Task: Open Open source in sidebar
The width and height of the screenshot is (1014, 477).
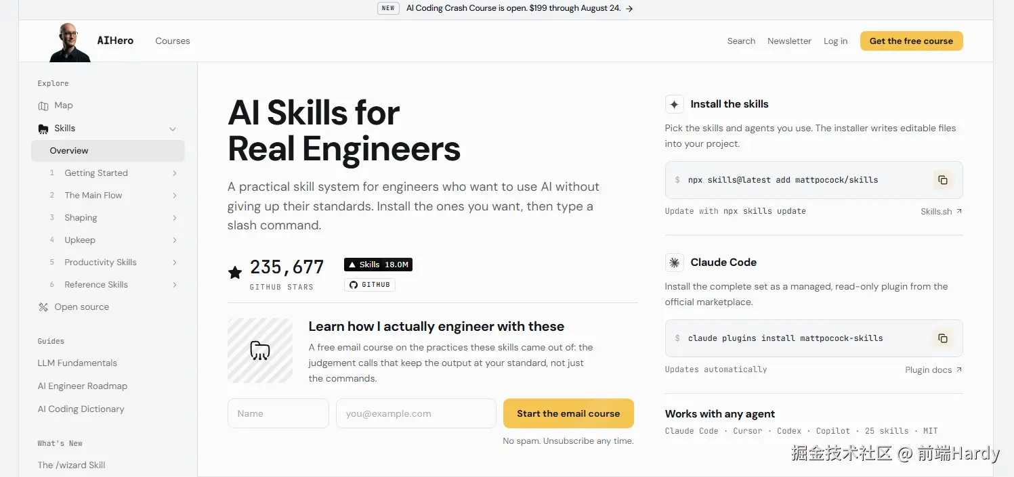Action: (82, 307)
